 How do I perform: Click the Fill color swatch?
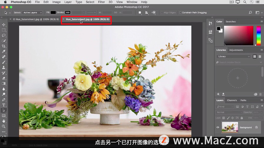tap(53, 13)
